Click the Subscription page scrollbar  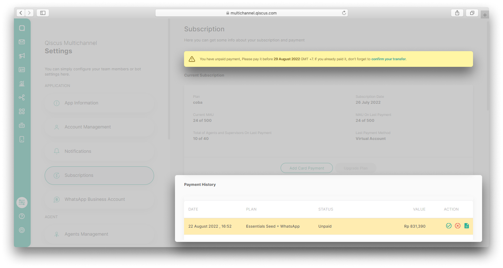(x=488, y=66)
